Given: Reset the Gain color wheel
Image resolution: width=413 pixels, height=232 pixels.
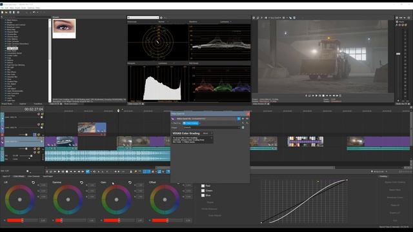Looking at the screenshot, I should click(x=130, y=182).
